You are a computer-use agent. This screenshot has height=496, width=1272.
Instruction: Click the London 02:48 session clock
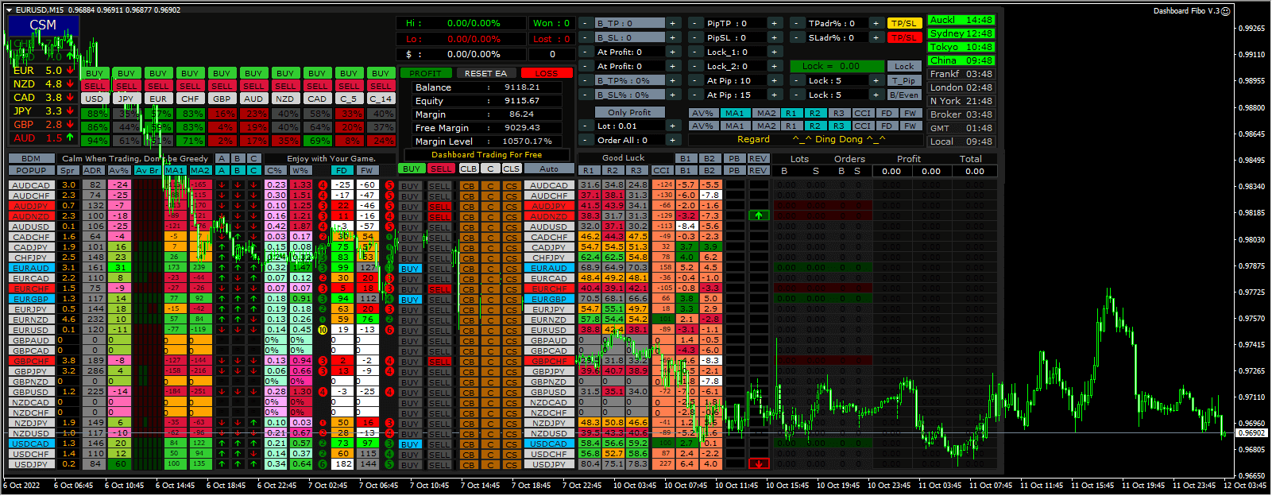point(961,87)
